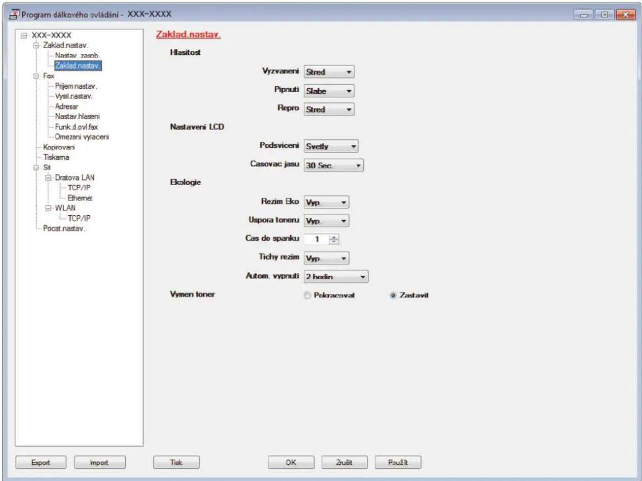This screenshot has width=642, height=481.
Task: Select Tiskarna in tree
Action: 56,157
